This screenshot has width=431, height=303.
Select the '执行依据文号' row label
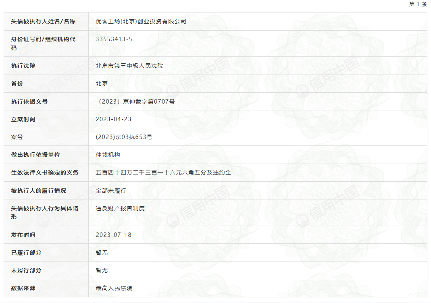(29, 102)
